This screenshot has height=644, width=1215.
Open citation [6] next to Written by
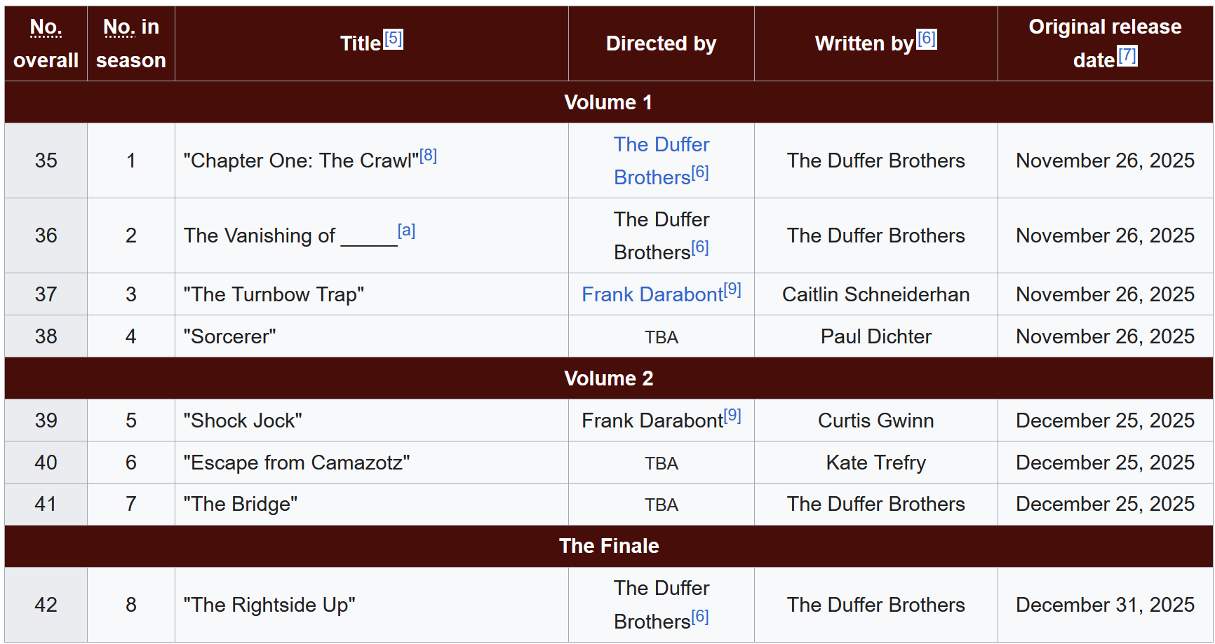[x=927, y=39]
